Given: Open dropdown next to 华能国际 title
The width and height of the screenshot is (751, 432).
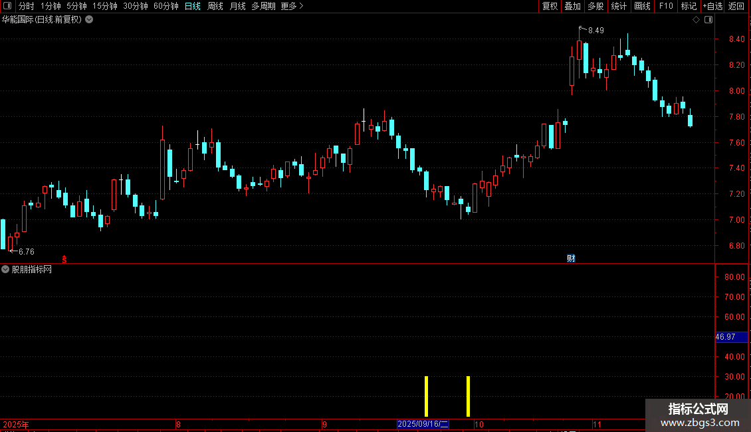Looking at the screenshot, I should 89,20.
